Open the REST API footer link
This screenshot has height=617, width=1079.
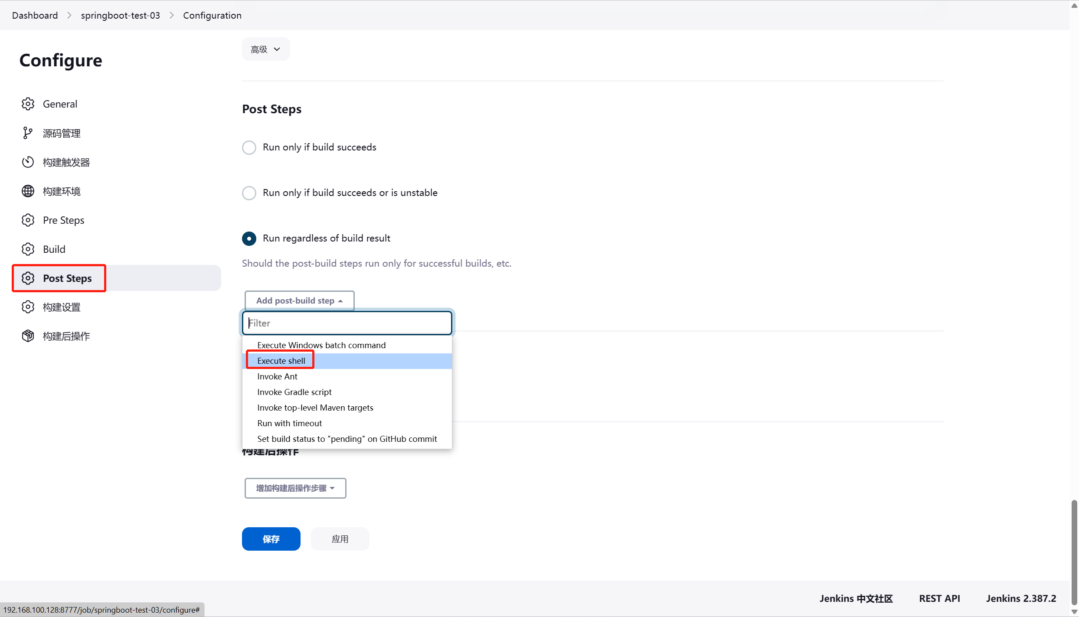[x=939, y=598]
